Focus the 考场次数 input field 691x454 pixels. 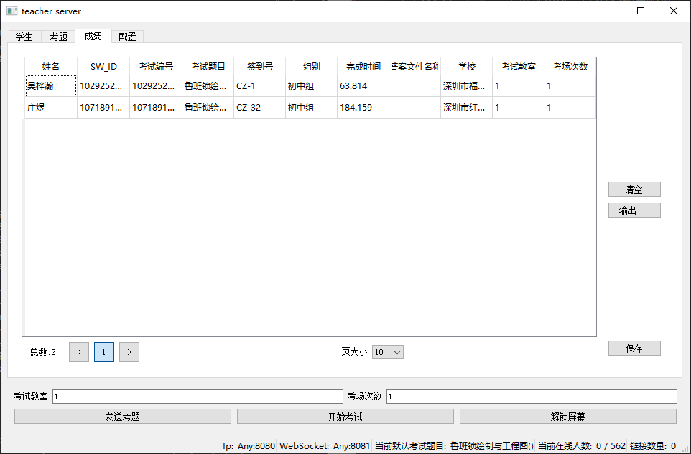pyautogui.click(x=532, y=397)
